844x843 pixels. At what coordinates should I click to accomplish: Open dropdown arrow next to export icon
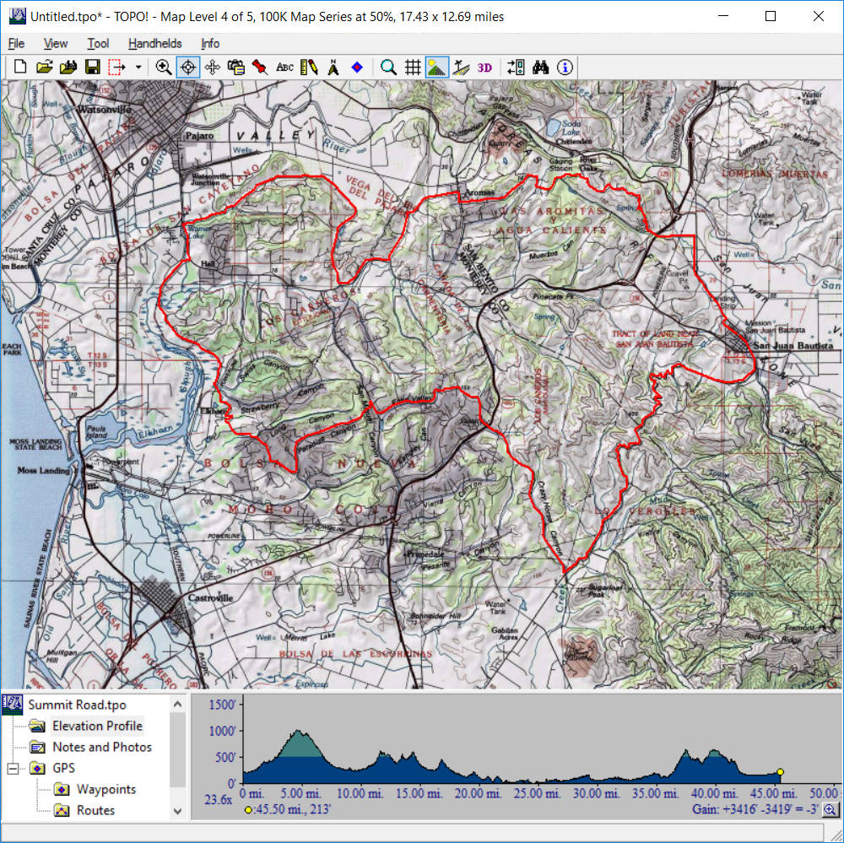(x=138, y=68)
